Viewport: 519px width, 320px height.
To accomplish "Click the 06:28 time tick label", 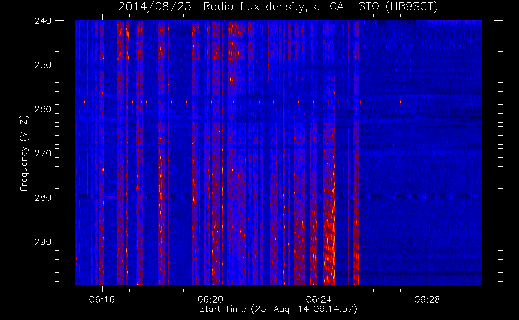I will (427, 300).
